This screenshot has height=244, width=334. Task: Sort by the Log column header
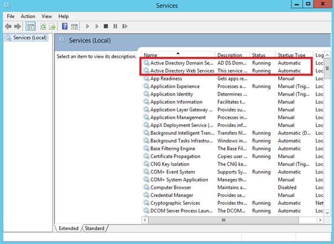319,55
